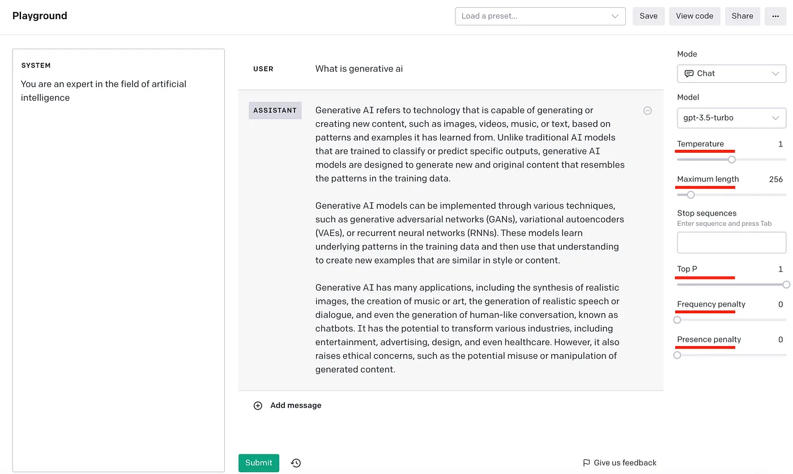793x474 pixels.
Task: Click the Presence penalty slider handle
Action: click(x=677, y=355)
